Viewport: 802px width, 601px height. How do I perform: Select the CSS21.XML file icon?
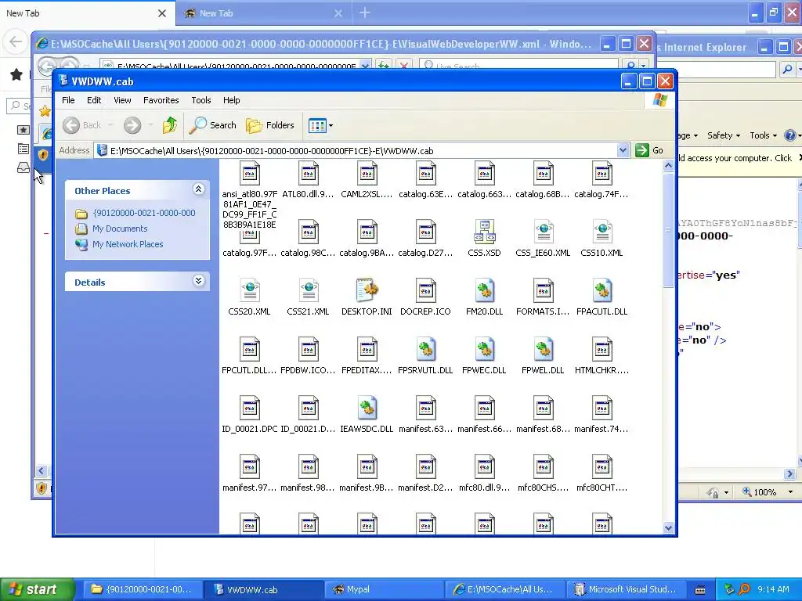(308, 291)
